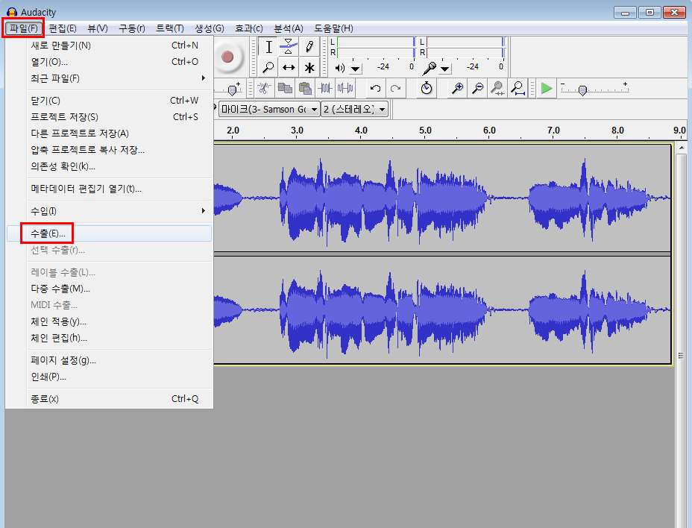Select the Multi-tool asterisk icon
The height and width of the screenshot is (528, 692).
pyautogui.click(x=309, y=67)
